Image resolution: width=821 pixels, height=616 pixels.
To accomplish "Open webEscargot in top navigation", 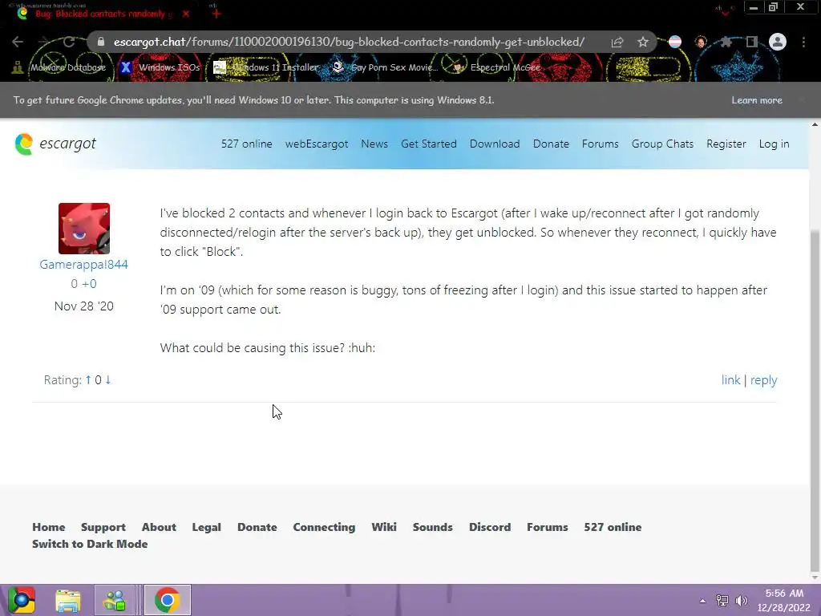I will 316,144.
